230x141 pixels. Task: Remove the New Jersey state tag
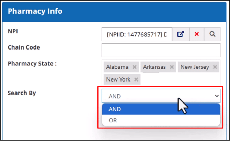click(215, 67)
